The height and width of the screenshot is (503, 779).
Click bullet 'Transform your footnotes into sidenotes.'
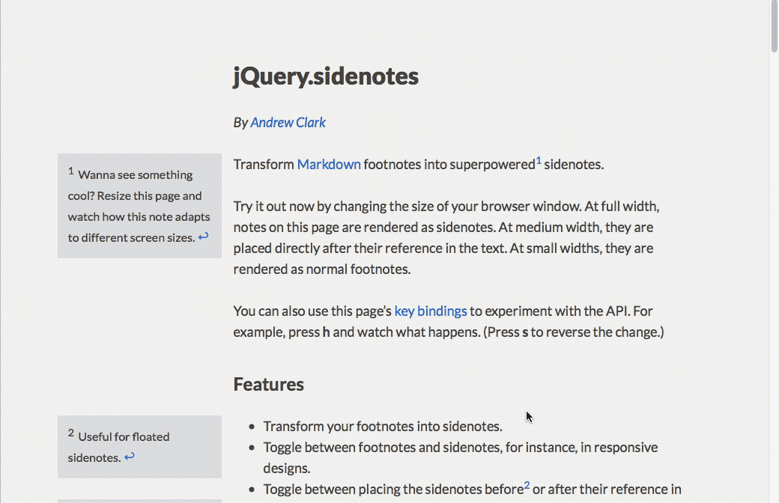click(x=383, y=427)
